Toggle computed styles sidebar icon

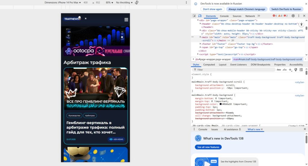[301, 70]
